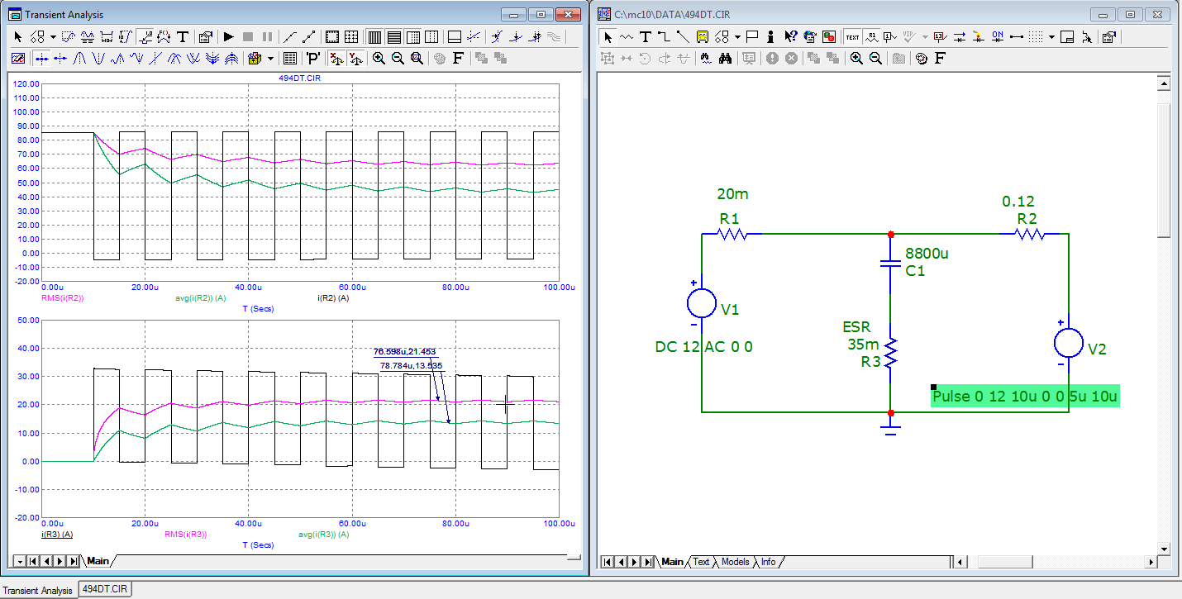The height and width of the screenshot is (599, 1182).
Task: Click the zoom out magnifier in the schematic toolbar
Action: tap(876, 59)
